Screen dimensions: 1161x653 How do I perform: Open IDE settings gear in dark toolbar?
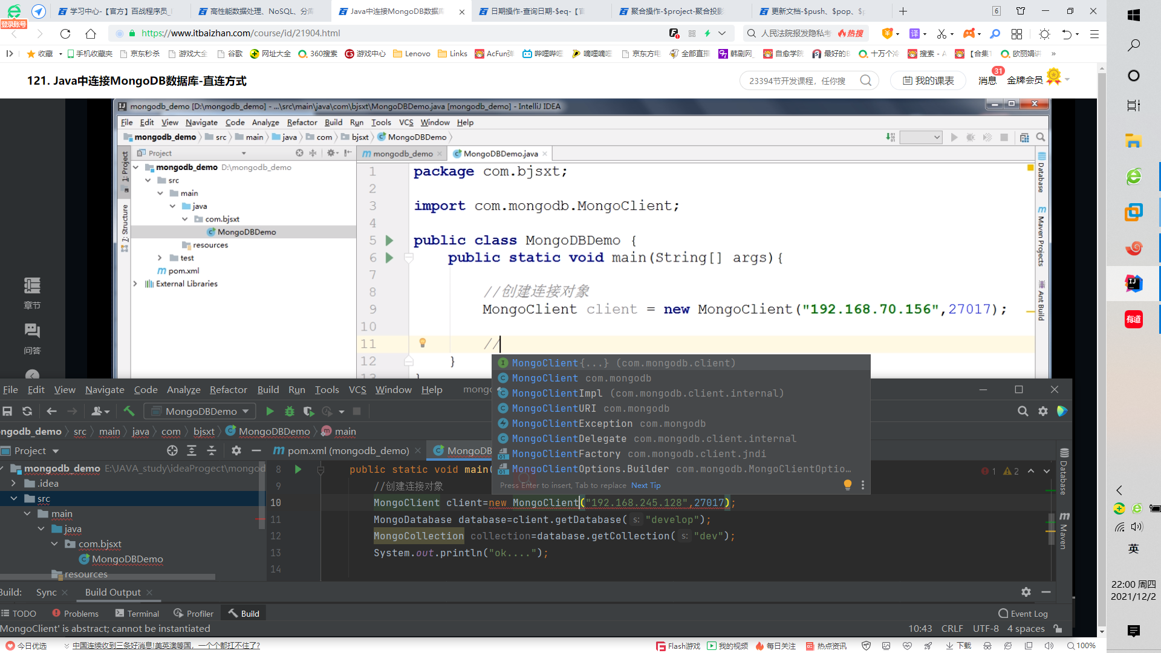coord(1043,411)
